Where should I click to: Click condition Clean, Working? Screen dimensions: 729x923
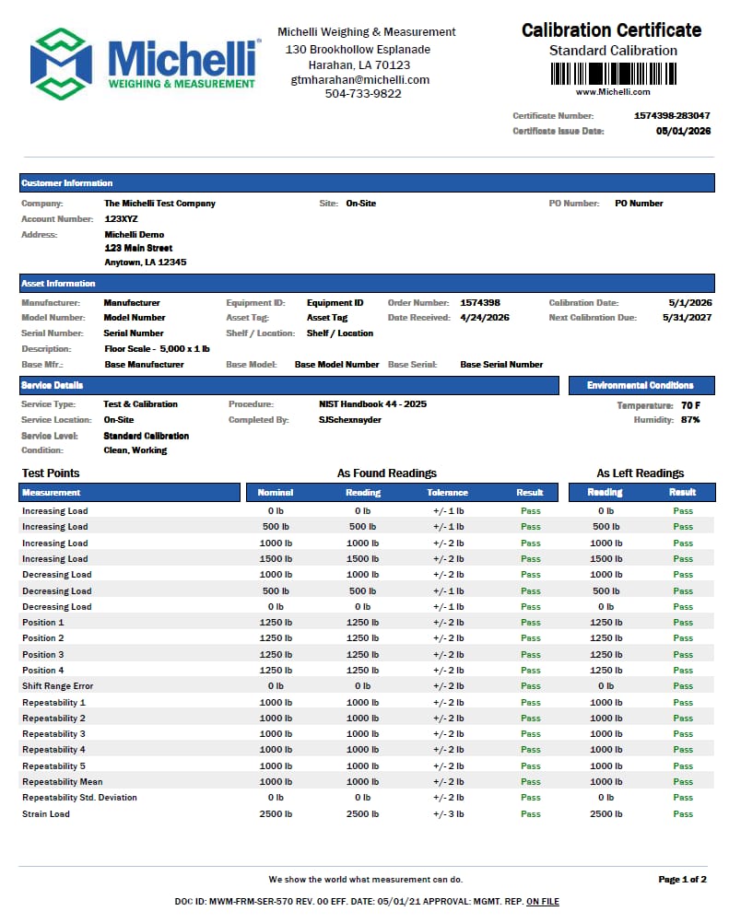tap(135, 450)
